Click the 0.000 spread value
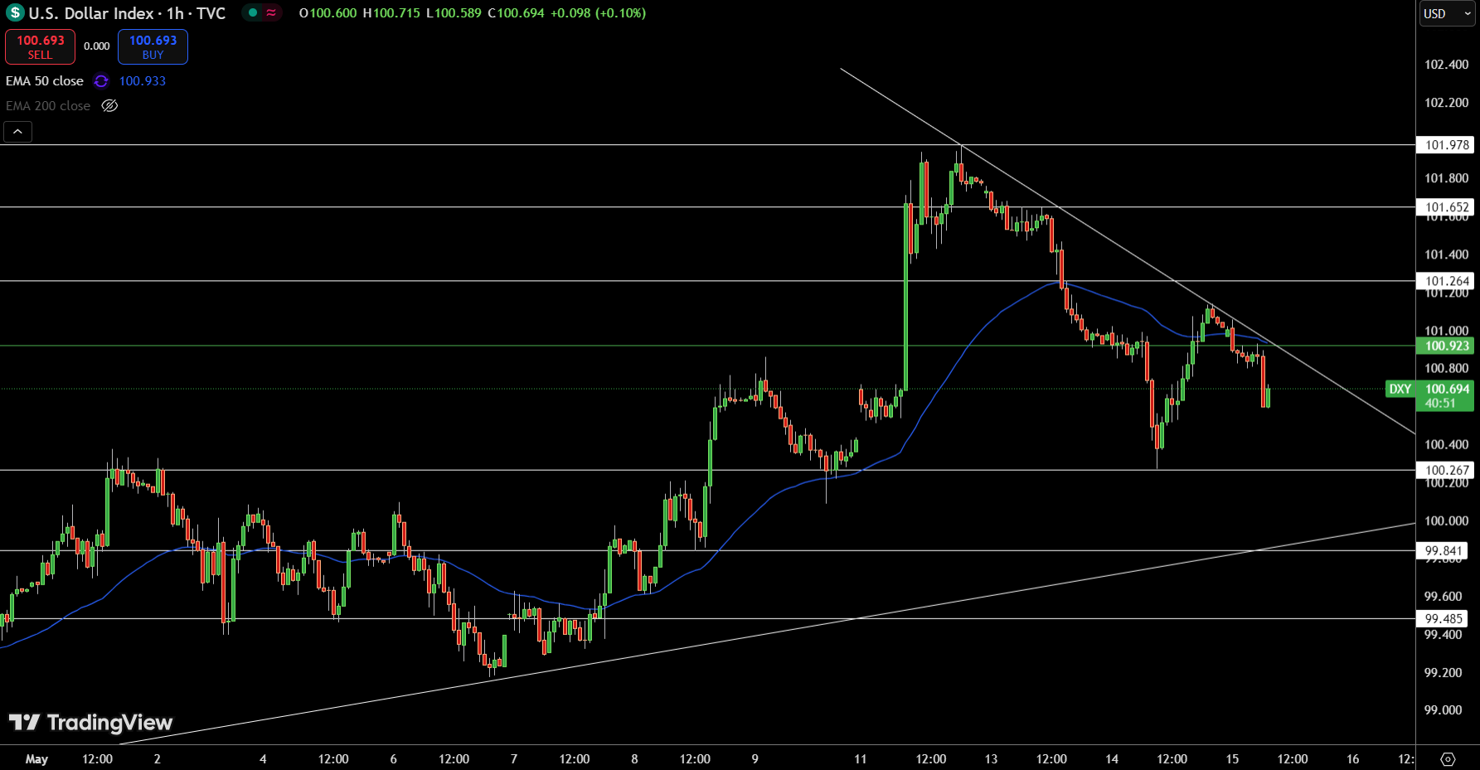The width and height of the screenshot is (1480, 770). pyautogui.click(x=97, y=46)
